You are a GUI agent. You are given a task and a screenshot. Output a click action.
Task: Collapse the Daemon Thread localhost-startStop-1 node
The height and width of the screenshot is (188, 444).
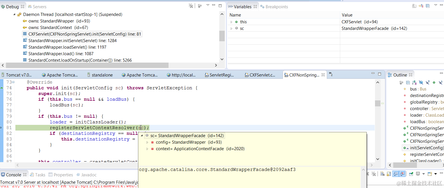point(14,15)
